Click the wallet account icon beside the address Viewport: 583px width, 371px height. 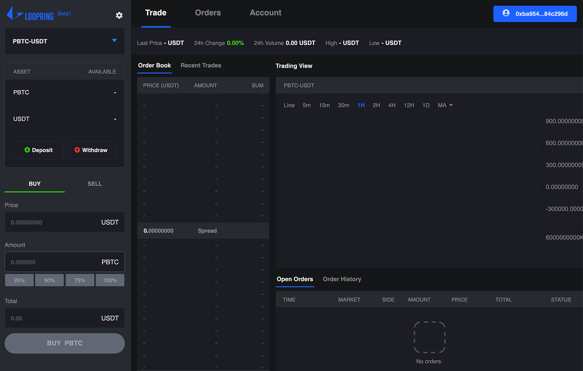point(506,13)
